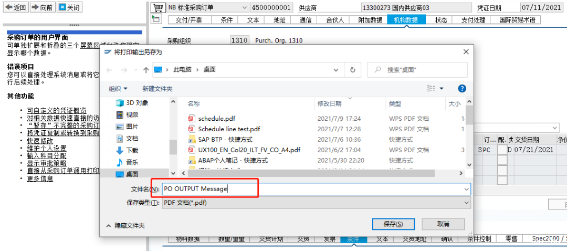Image resolution: width=567 pixels, height=251 pixels.
Task: Open the address bar history dropdown arrow
Action: 336,70
